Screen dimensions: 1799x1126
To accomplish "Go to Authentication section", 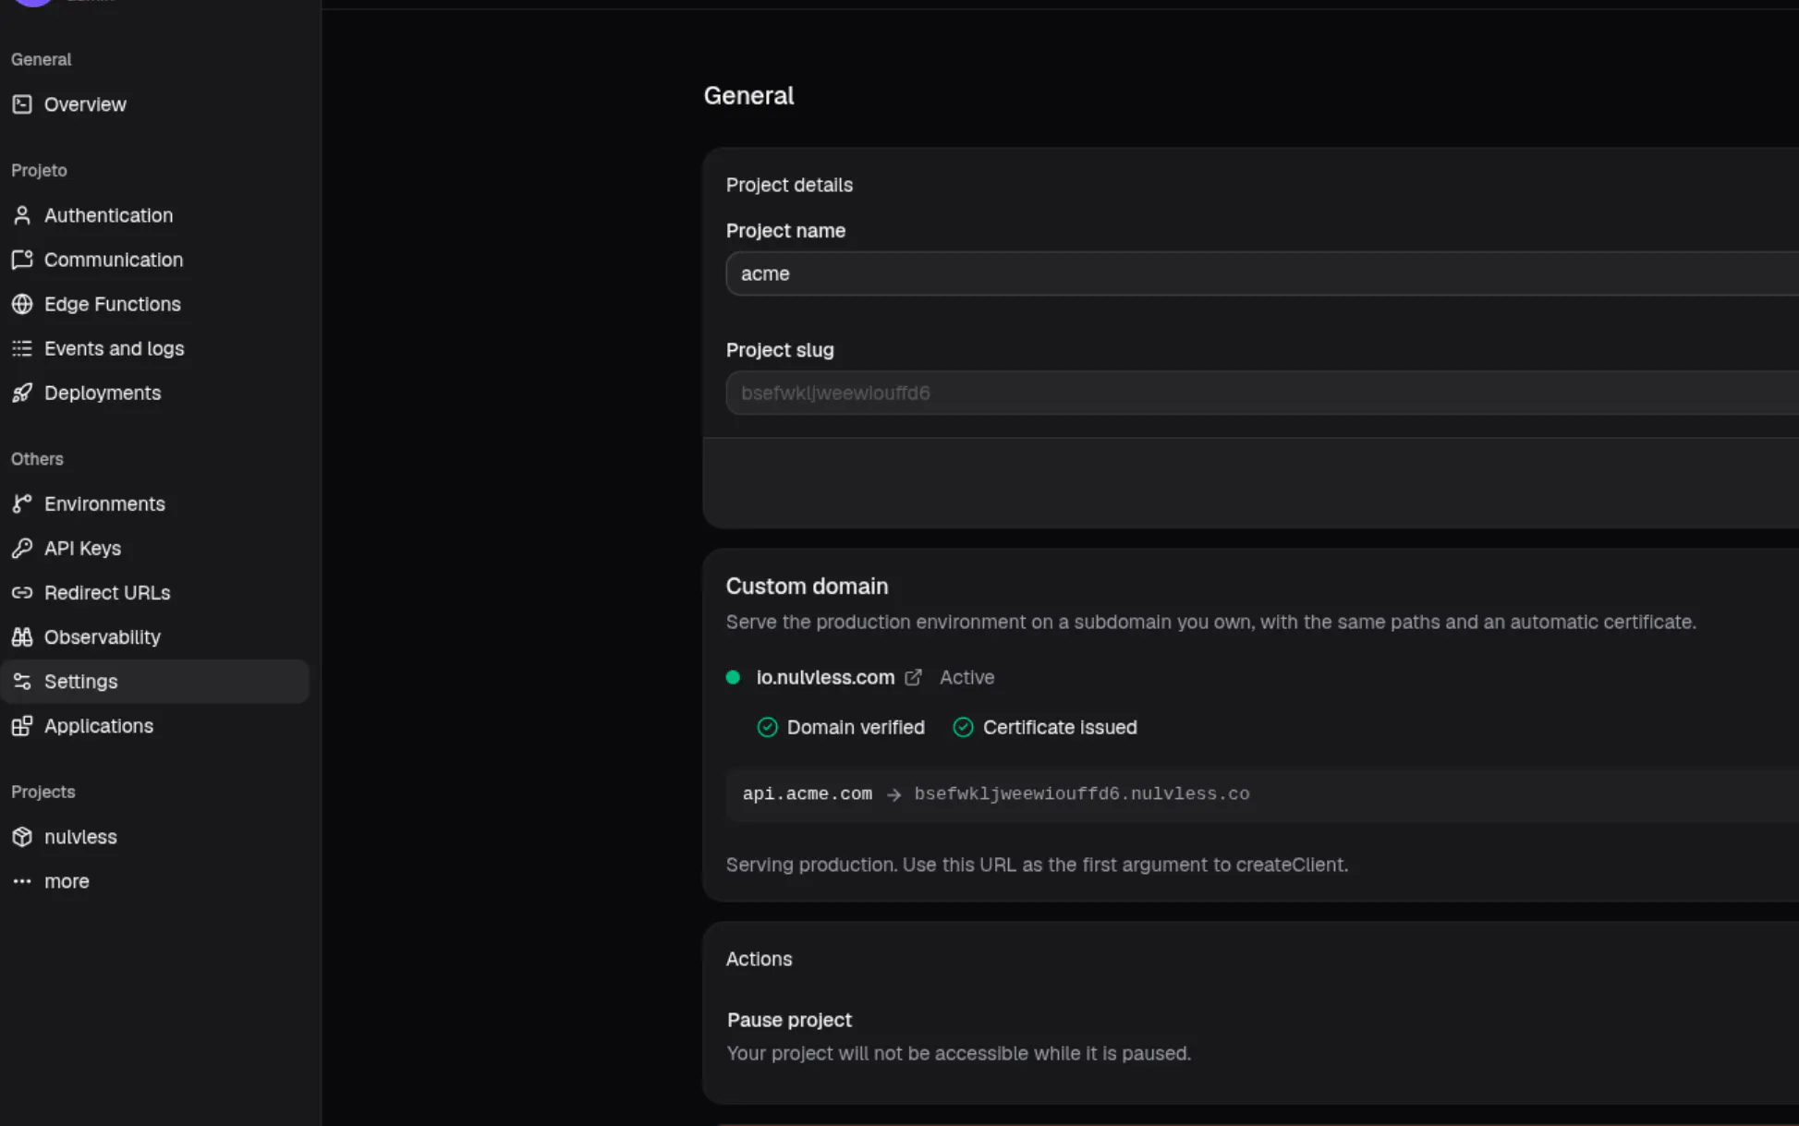I will 155,215.
